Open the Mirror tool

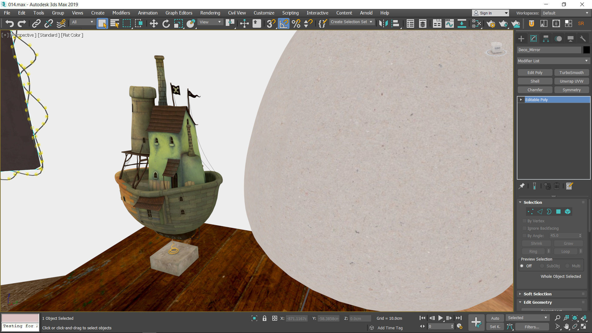pos(383,23)
